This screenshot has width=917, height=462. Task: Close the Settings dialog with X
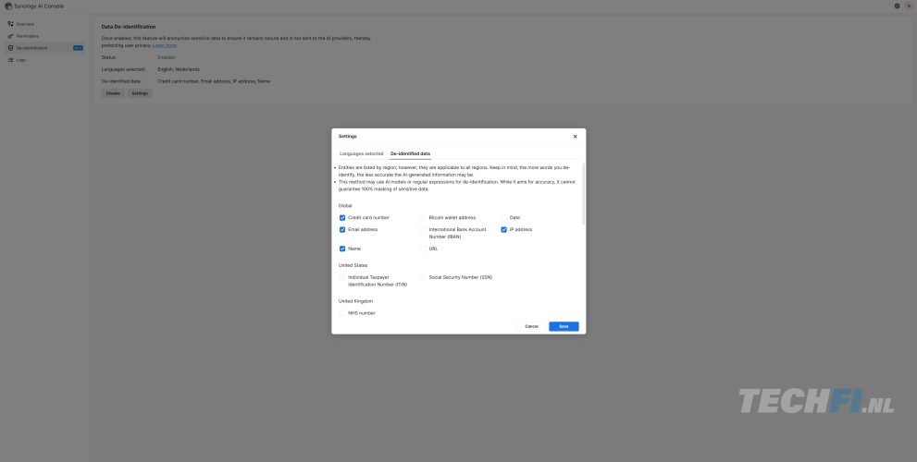[575, 136]
